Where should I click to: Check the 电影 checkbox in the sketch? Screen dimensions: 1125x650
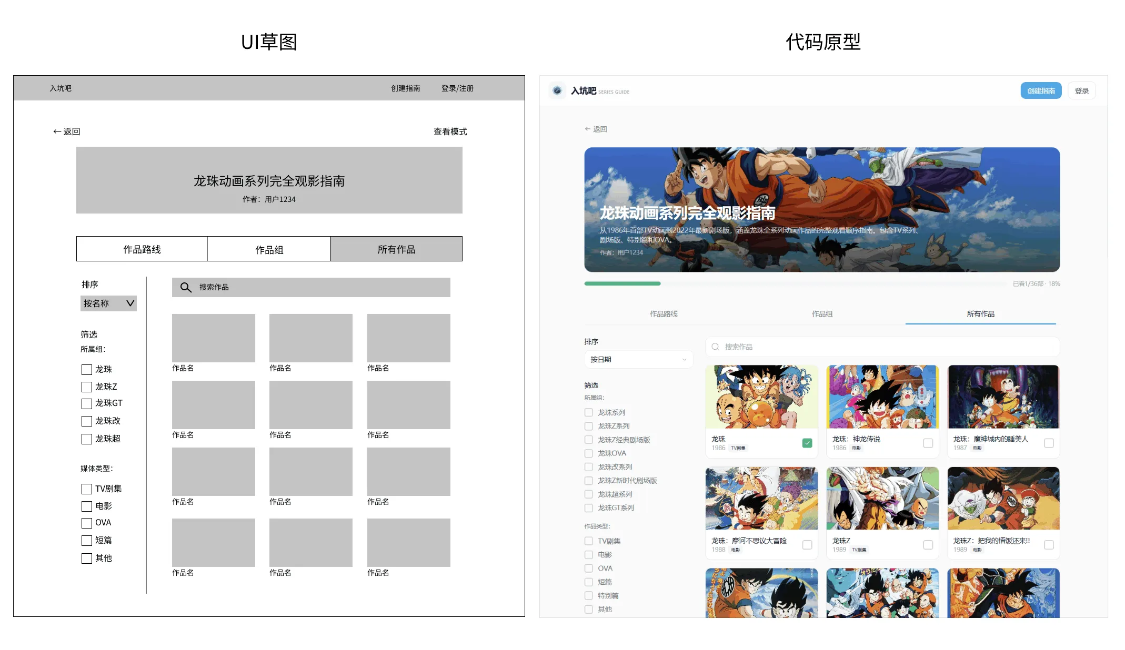click(x=87, y=506)
